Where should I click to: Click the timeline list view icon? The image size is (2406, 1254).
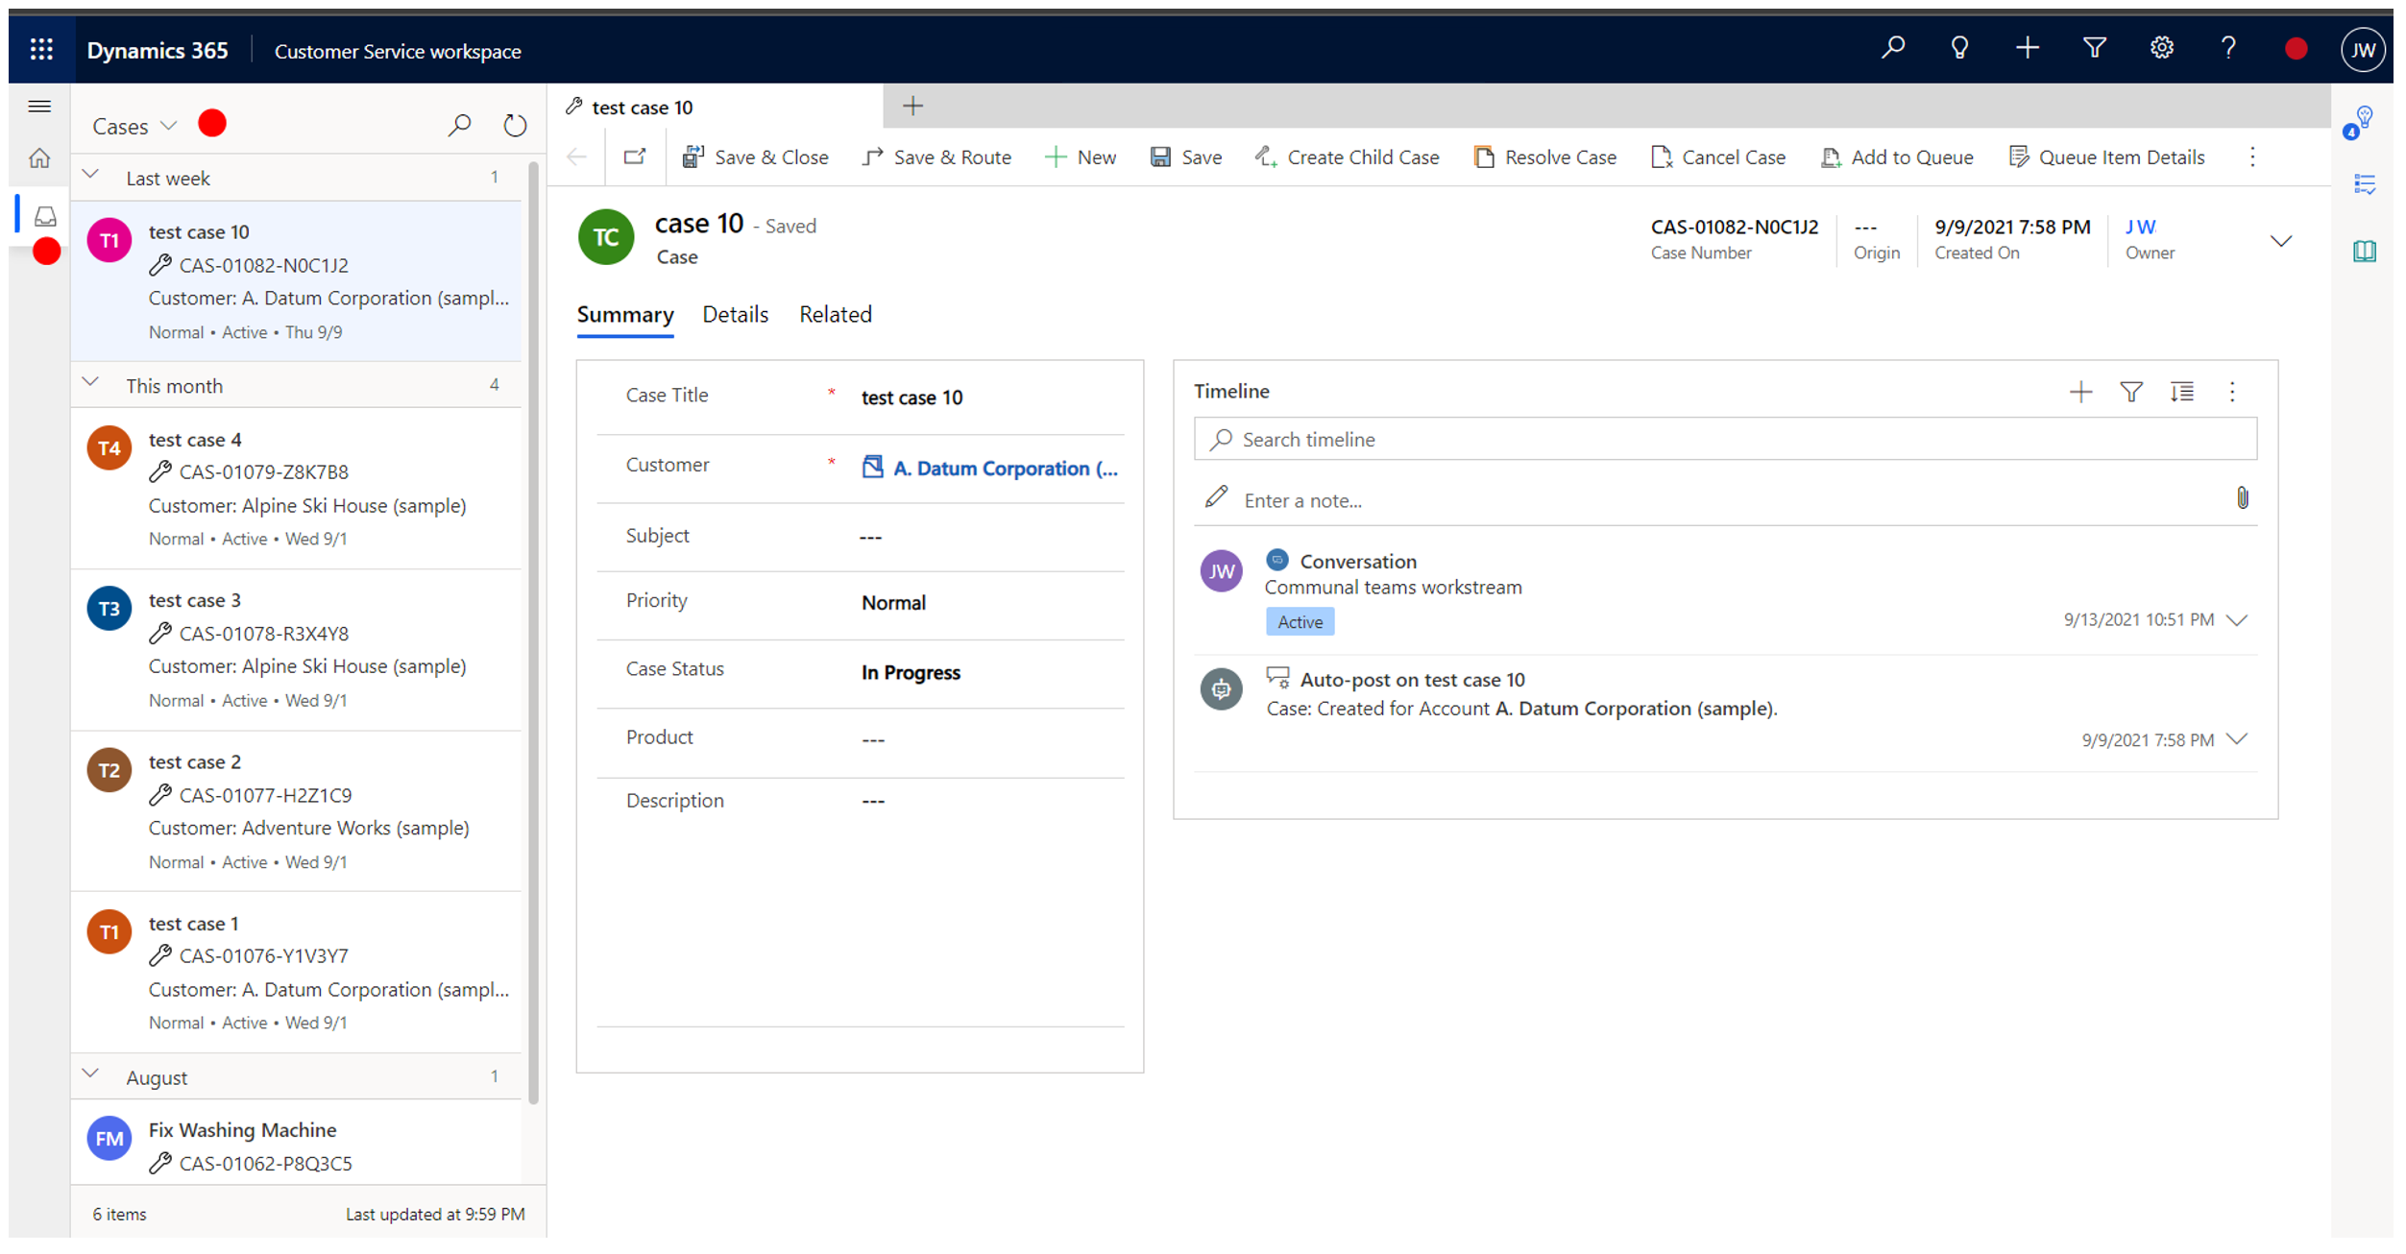[2181, 392]
